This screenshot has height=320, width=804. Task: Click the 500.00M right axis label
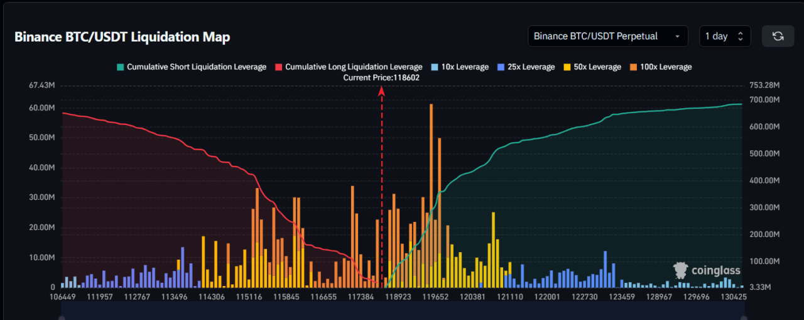(x=764, y=154)
